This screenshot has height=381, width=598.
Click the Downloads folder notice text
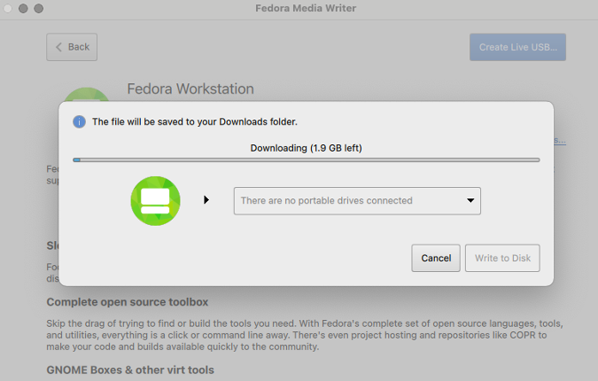point(195,121)
